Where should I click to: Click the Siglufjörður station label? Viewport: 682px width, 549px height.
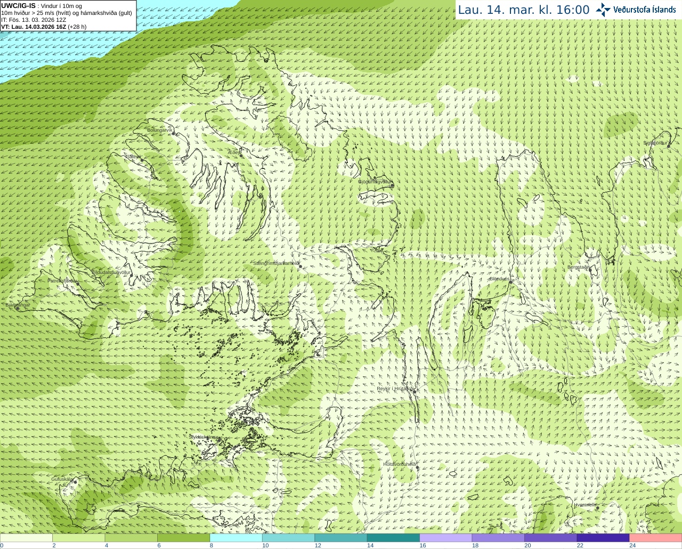tap(656, 143)
